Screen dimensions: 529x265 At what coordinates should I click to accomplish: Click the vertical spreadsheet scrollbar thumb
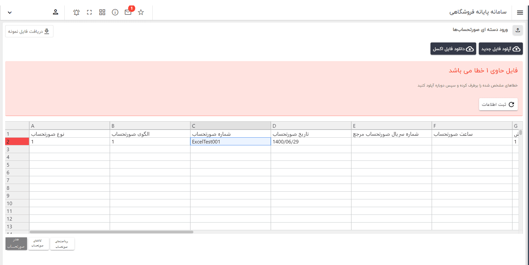pos(521,132)
